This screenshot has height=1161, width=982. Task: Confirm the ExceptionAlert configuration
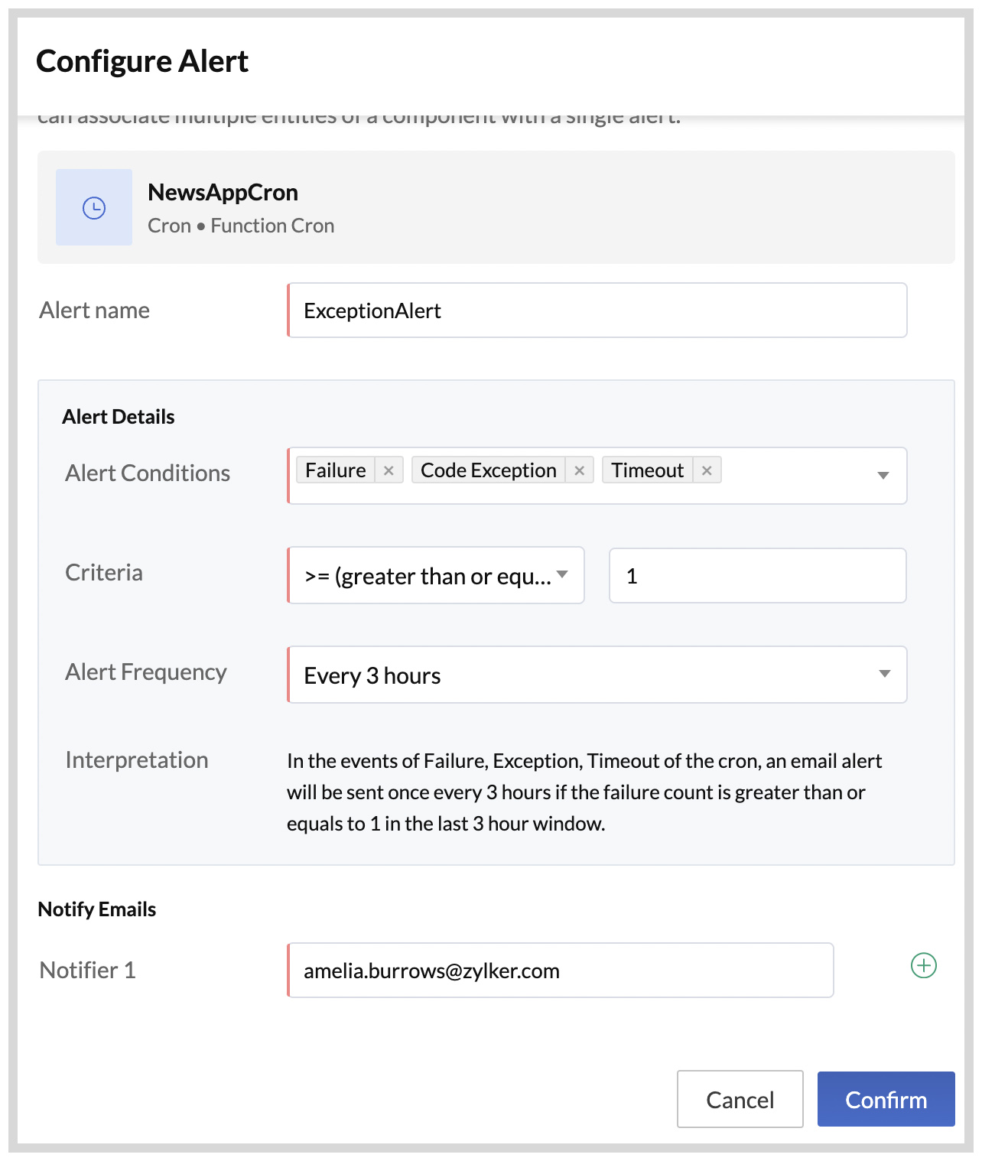885,1099
